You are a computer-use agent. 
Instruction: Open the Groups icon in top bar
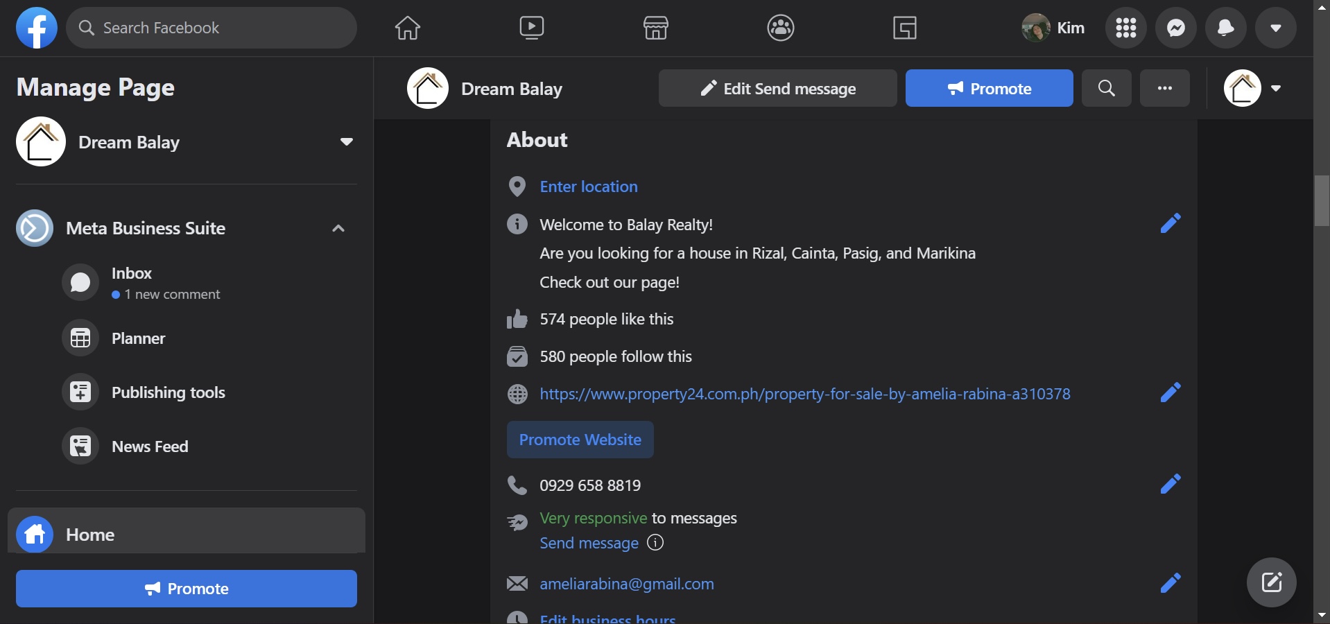pyautogui.click(x=781, y=28)
